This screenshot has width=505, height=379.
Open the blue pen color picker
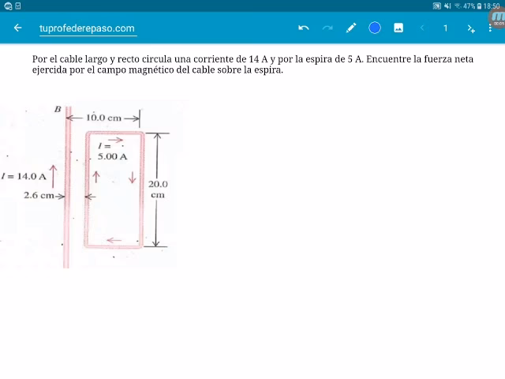(x=375, y=28)
